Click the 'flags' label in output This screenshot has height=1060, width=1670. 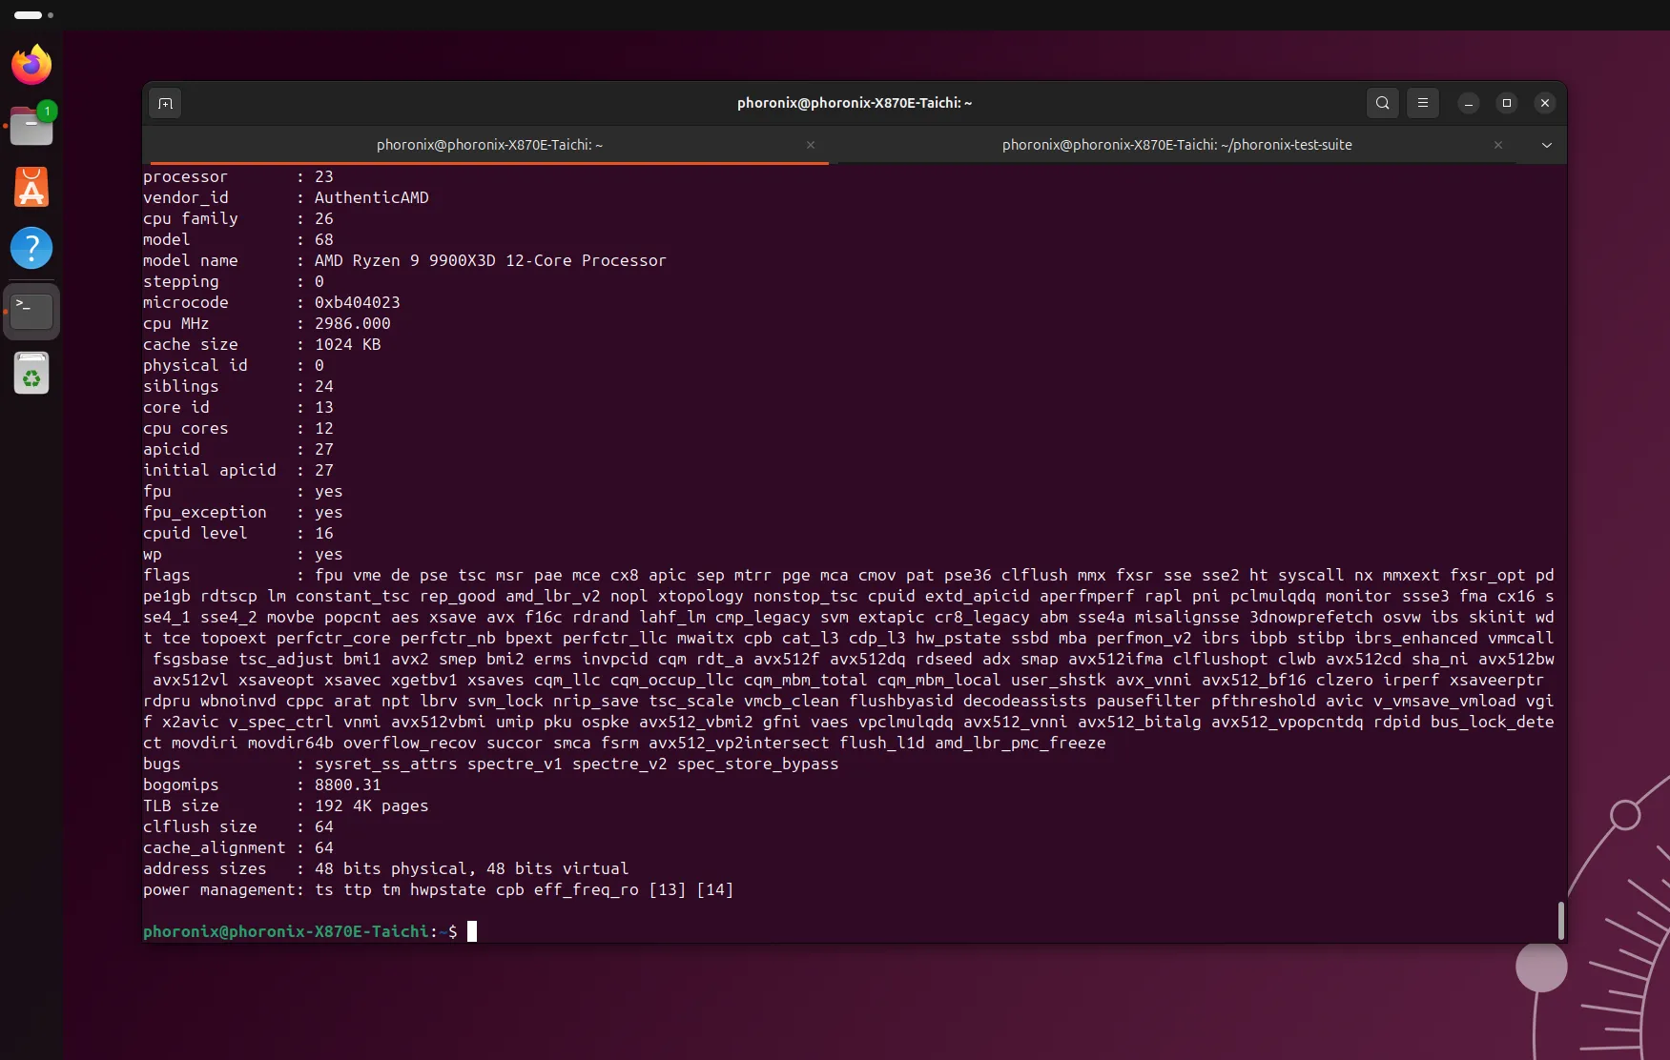(x=167, y=575)
